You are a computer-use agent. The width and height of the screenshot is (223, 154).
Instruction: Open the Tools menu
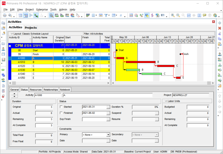[x=53, y=10]
